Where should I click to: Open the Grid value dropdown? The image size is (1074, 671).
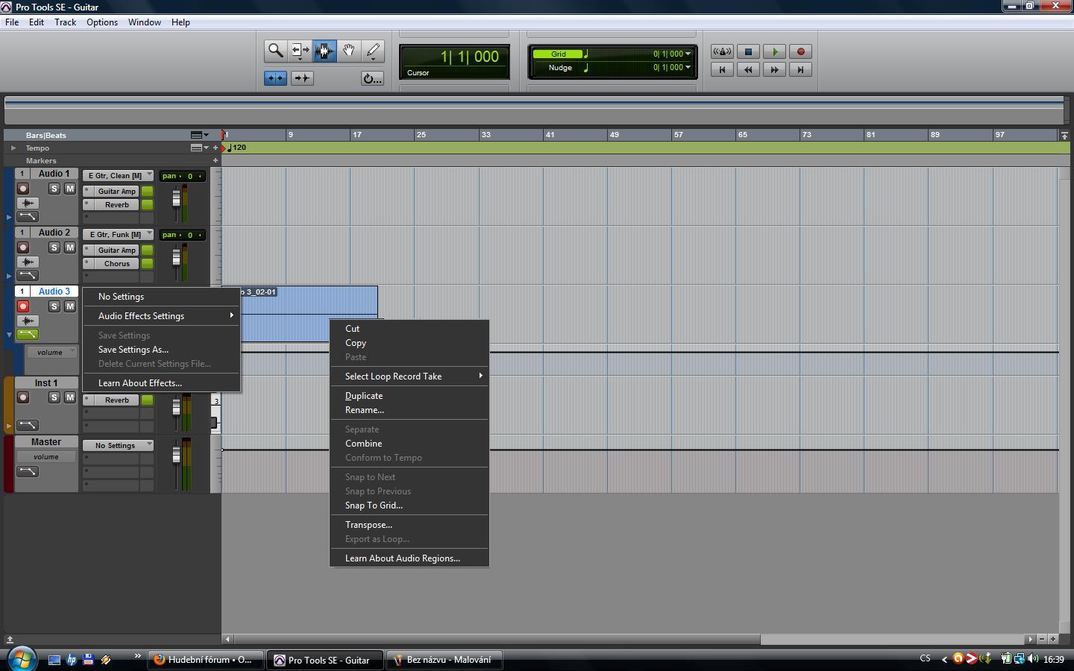688,54
